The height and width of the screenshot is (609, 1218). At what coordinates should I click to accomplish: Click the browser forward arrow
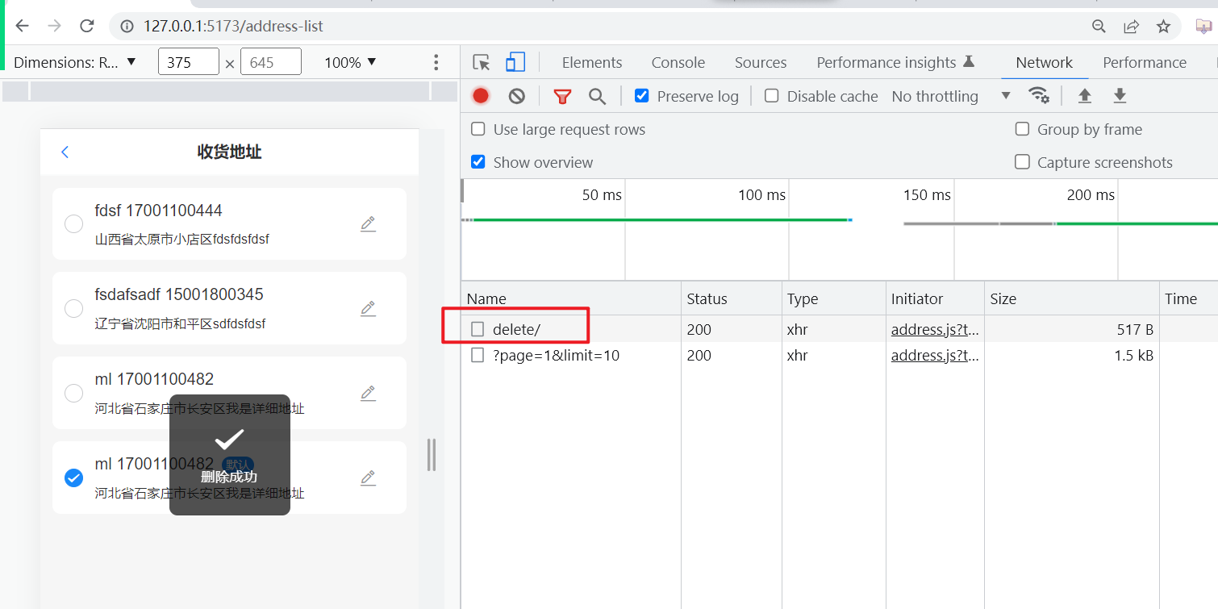54,26
